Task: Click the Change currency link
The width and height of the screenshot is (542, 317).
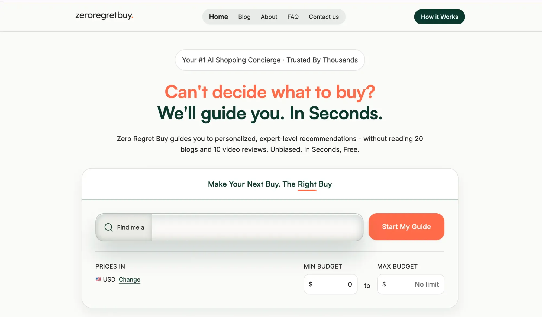Action: (129, 279)
